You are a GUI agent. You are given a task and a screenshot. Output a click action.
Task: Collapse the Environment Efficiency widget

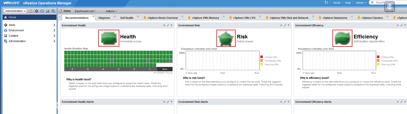click(398, 26)
